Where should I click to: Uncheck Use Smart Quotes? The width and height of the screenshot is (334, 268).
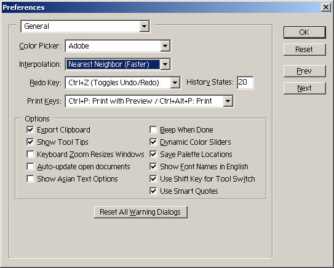153,191
